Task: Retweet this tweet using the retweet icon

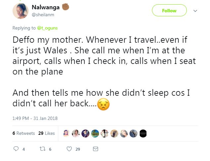Action: click(42, 149)
